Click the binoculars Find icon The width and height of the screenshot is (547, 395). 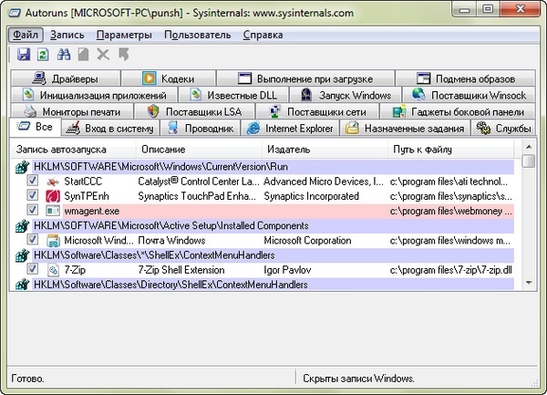click(65, 56)
